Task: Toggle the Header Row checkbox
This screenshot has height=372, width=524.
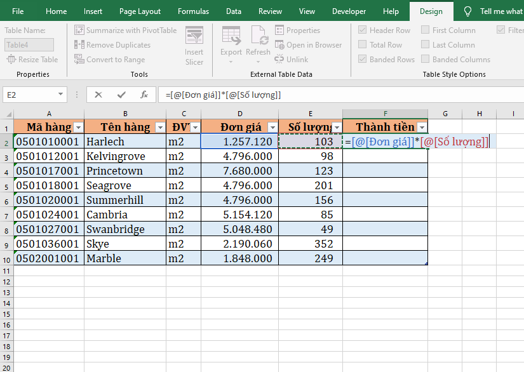Action: click(x=362, y=30)
